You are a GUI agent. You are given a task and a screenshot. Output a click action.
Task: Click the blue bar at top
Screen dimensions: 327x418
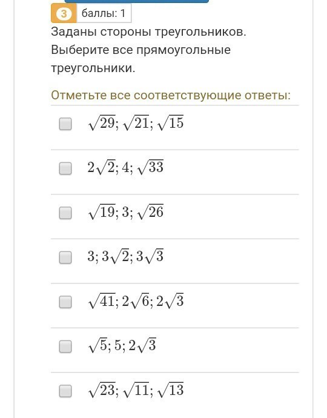tap(137, 1)
